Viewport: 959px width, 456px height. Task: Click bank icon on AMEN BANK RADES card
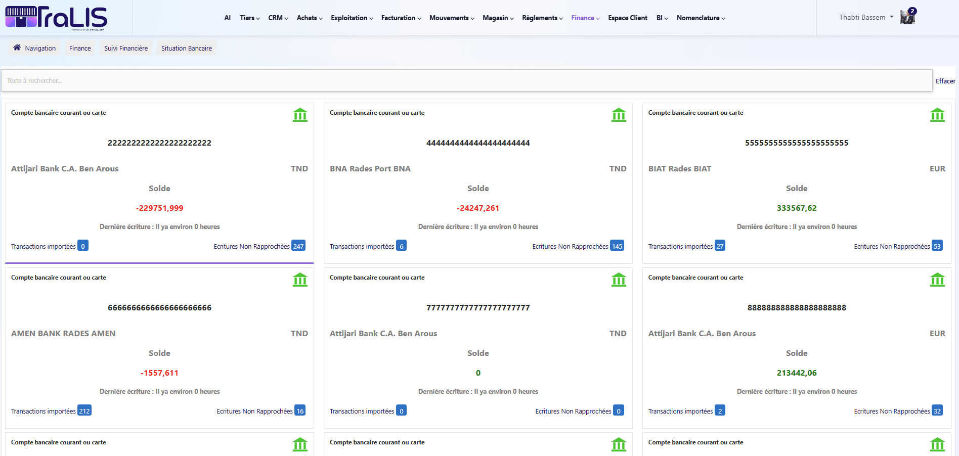(x=300, y=280)
